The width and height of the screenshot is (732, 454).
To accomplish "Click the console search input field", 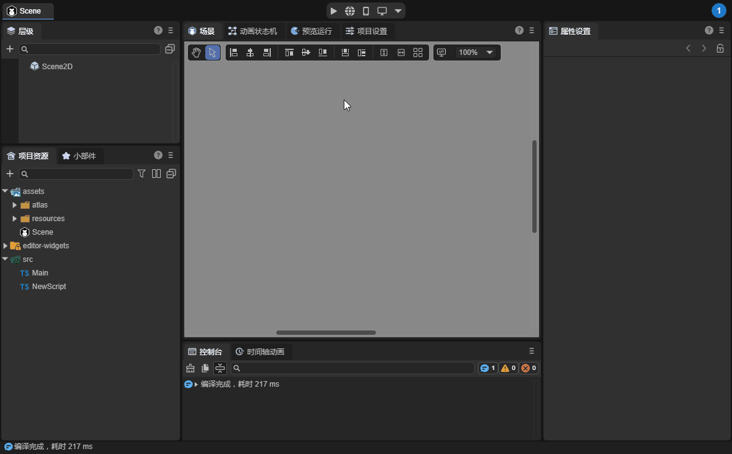I will pyautogui.click(x=352, y=368).
